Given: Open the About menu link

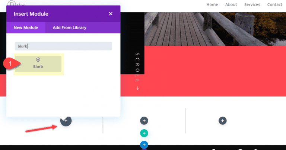Looking at the screenshot, I should (x=231, y=4).
